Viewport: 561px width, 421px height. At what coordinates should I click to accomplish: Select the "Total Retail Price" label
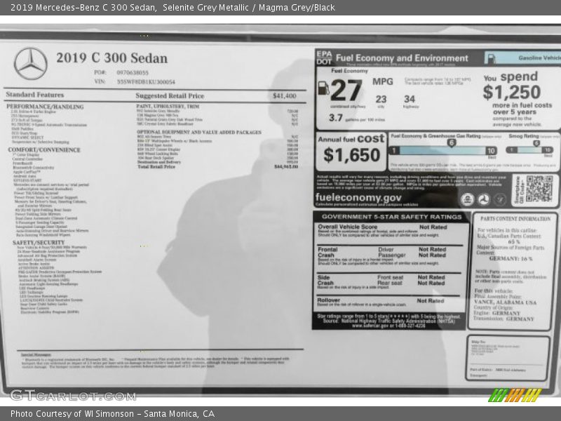click(156, 166)
